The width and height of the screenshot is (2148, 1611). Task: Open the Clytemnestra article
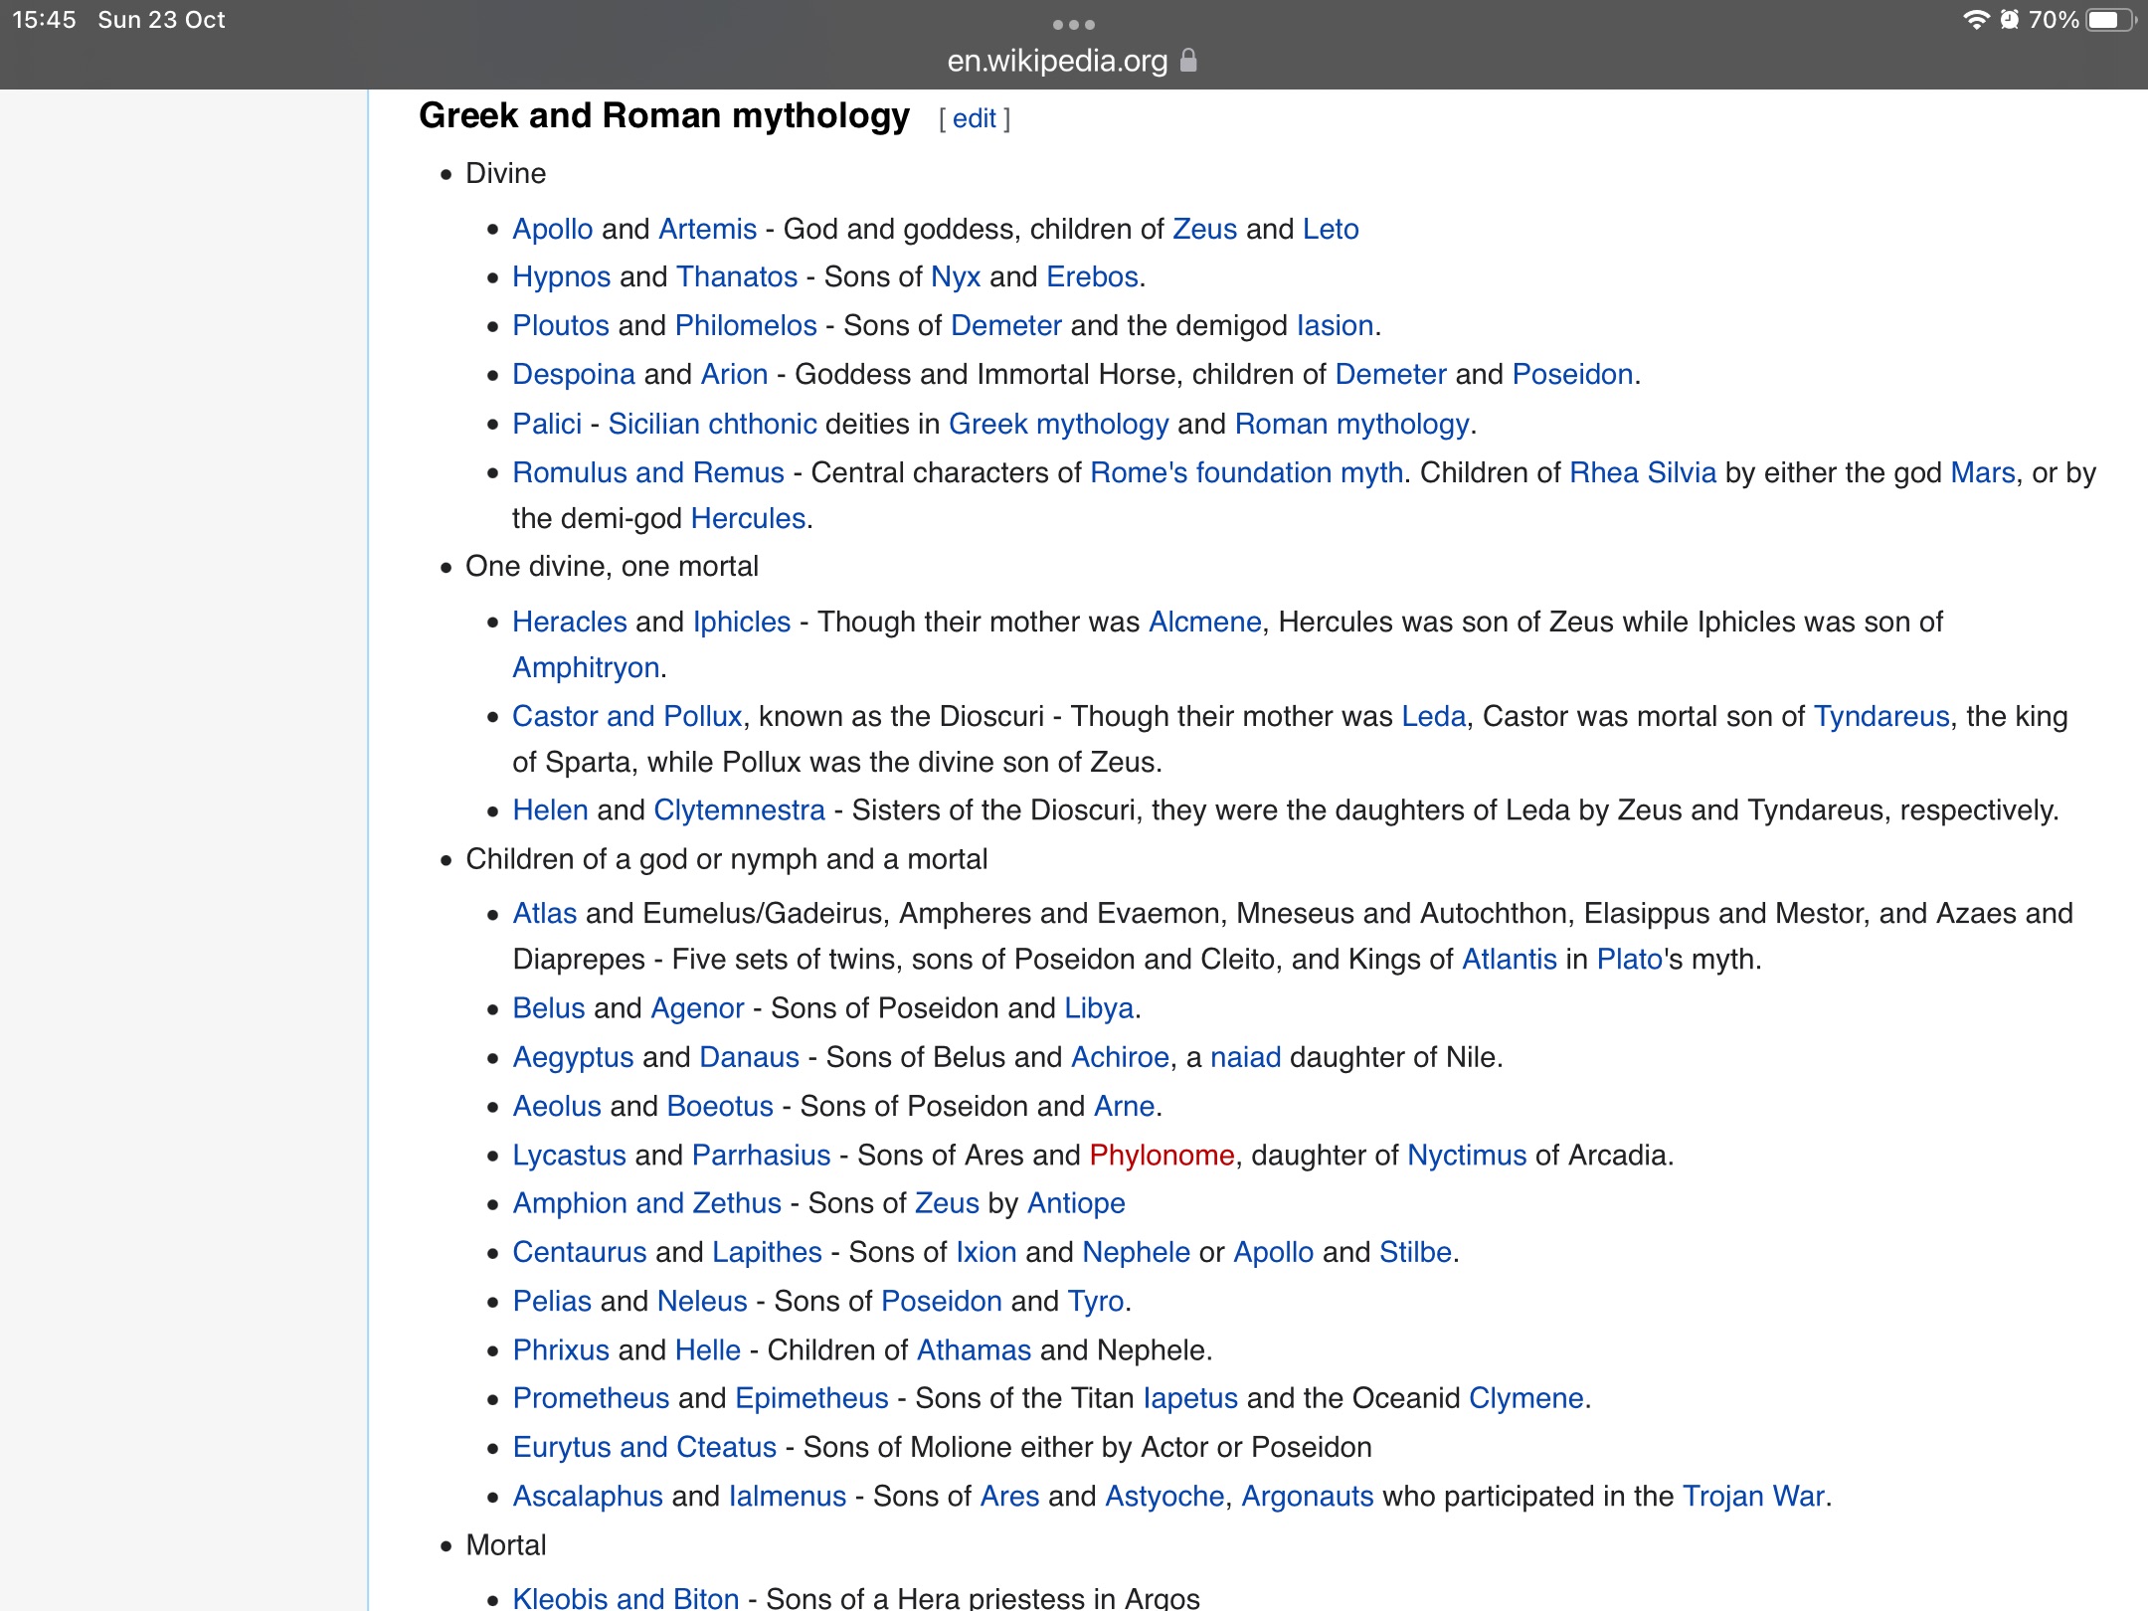(x=739, y=809)
